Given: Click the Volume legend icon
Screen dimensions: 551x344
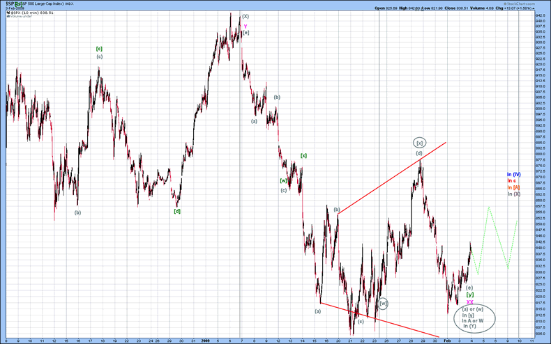Looking at the screenshot, I should click(8, 16).
